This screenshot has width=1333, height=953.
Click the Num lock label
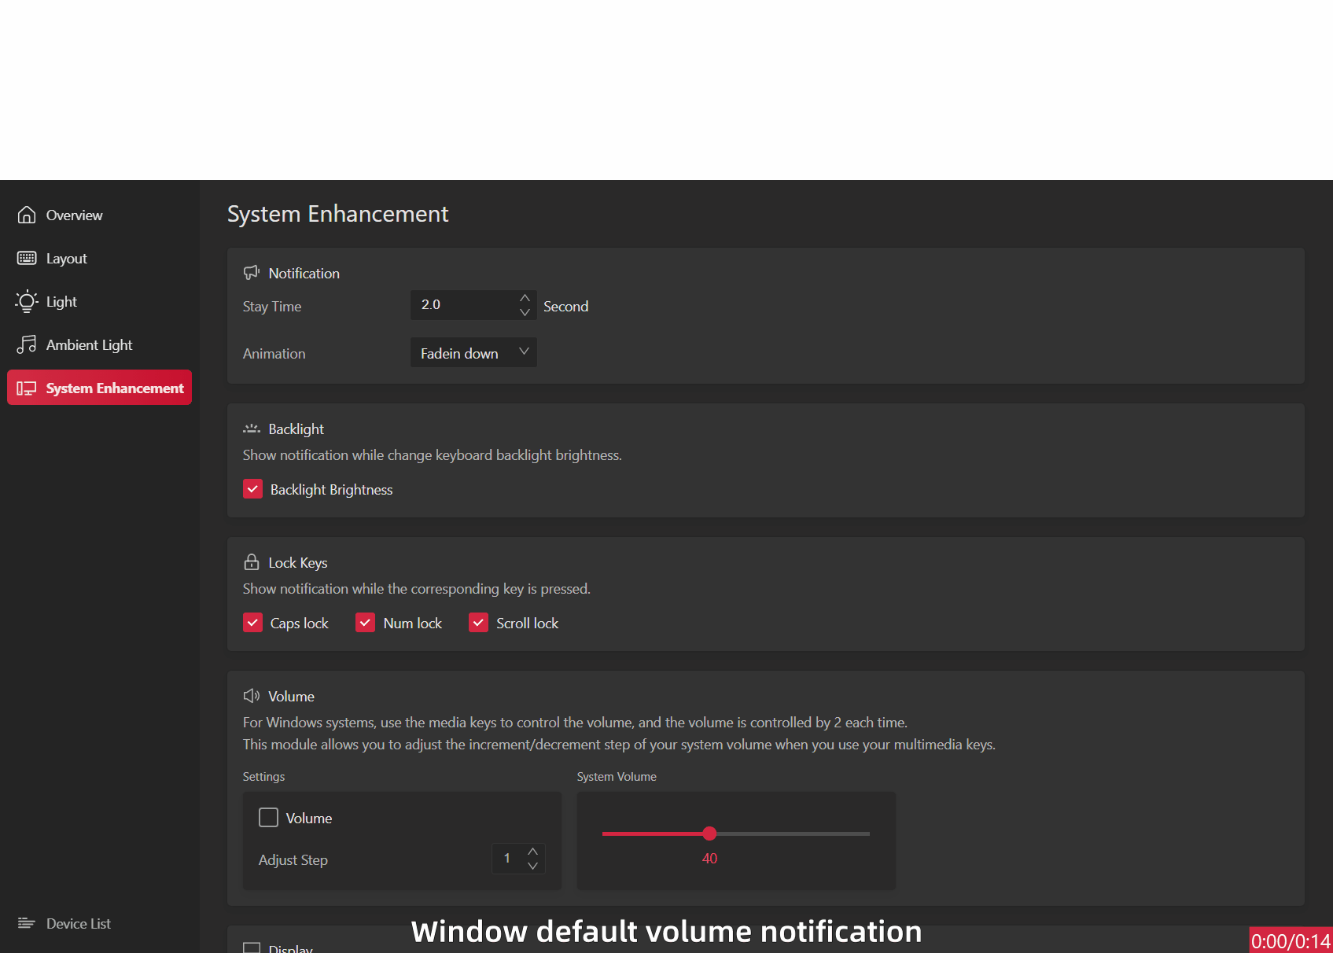[x=412, y=624]
